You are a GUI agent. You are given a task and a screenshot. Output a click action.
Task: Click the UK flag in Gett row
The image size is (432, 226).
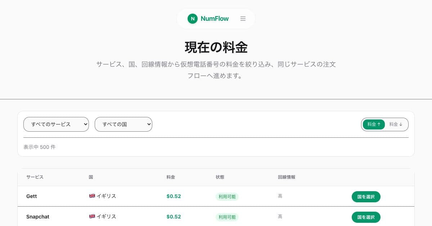tap(92, 196)
